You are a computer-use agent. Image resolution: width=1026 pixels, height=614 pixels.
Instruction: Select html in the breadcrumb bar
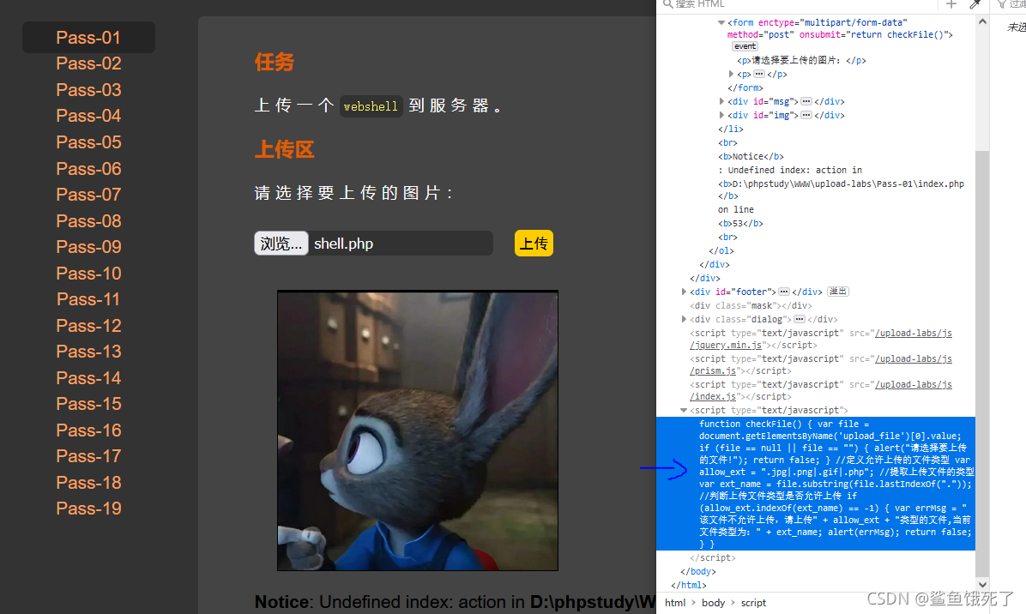pyautogui.click(x=675, y=603)
